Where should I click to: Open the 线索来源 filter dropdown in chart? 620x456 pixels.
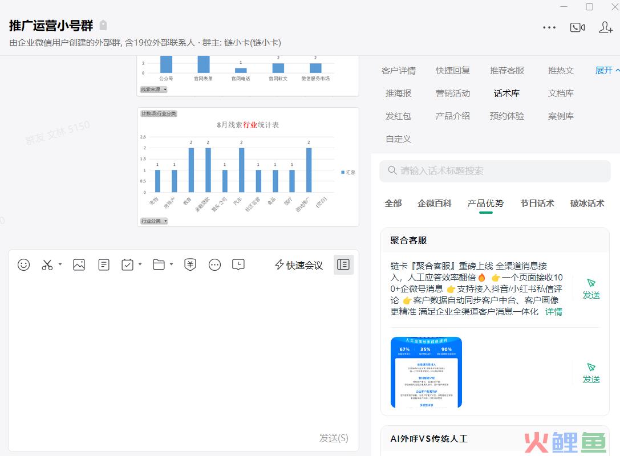(154, 89)
